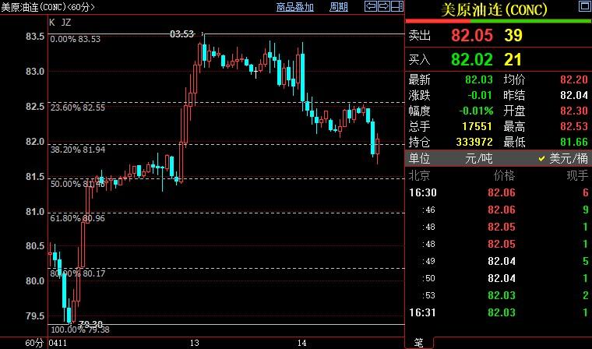Click the split-panel layout icon

(396, 7)
